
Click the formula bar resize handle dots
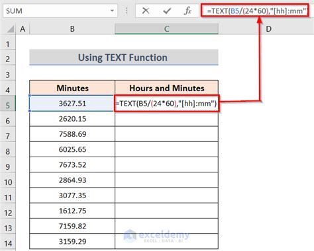pyautogui.click(x=127, y=11)
